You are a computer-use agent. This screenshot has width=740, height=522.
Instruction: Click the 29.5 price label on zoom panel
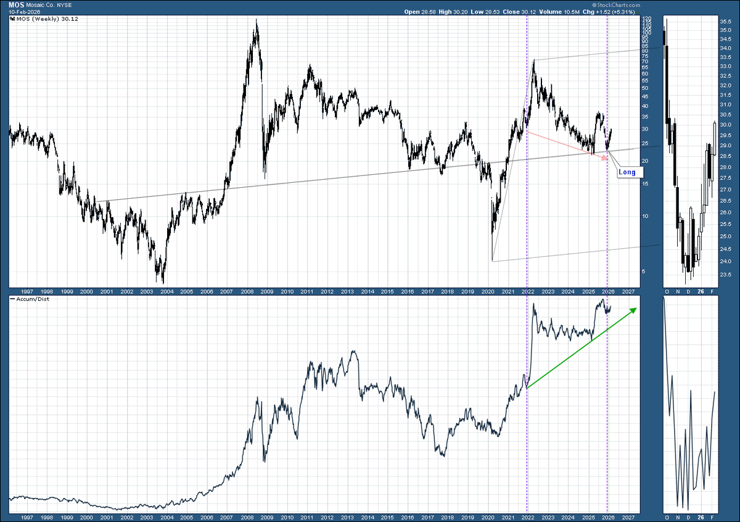click(x=725, y=135)
